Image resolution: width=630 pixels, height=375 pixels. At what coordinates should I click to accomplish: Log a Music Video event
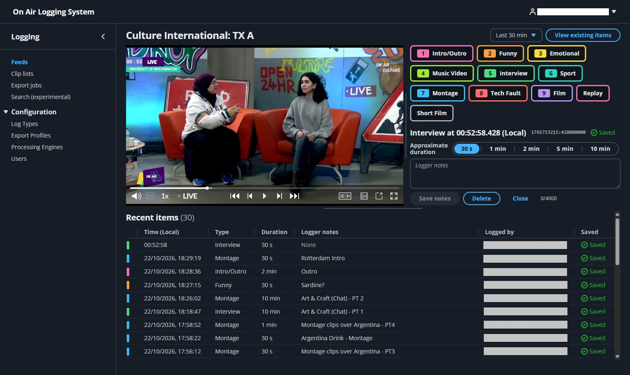coord(442,73)
